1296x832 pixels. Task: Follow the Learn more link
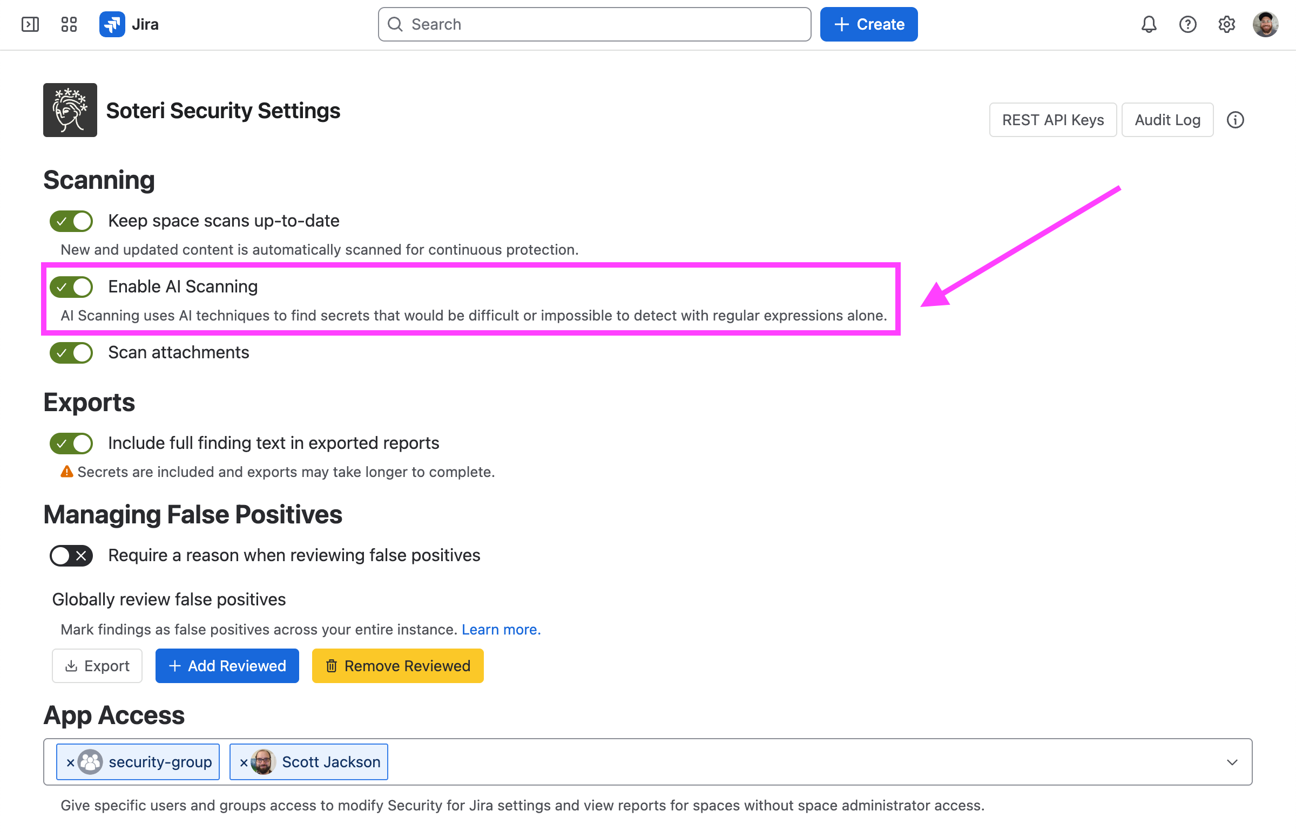click(x=501, y=630)
